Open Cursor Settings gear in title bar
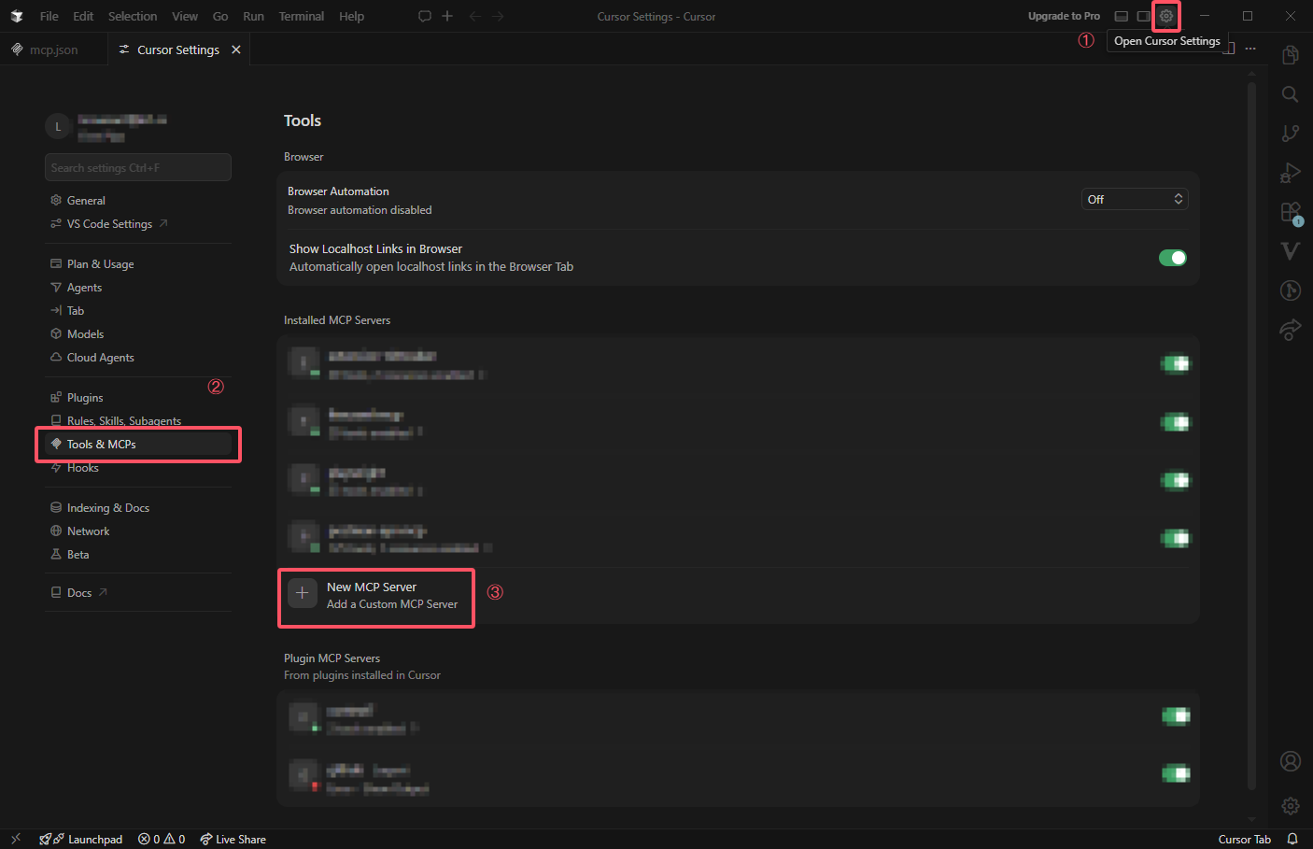This screenshot has width=1313, height=849. (1165, 16)
